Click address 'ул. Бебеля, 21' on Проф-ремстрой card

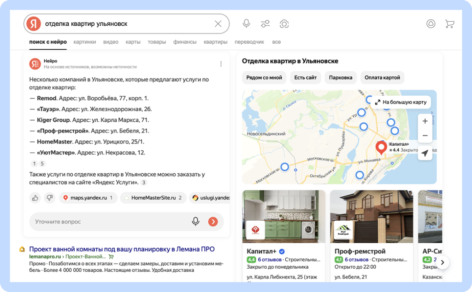point(351,277)
